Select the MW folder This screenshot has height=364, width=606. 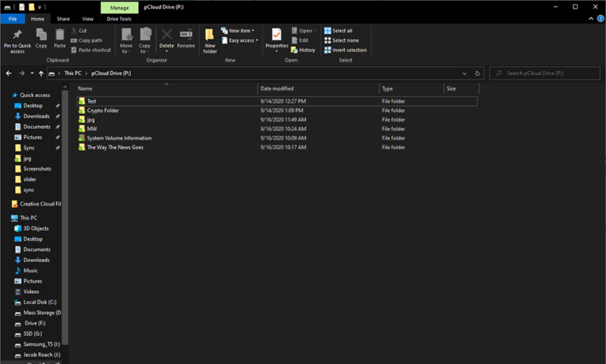[277, 129]
